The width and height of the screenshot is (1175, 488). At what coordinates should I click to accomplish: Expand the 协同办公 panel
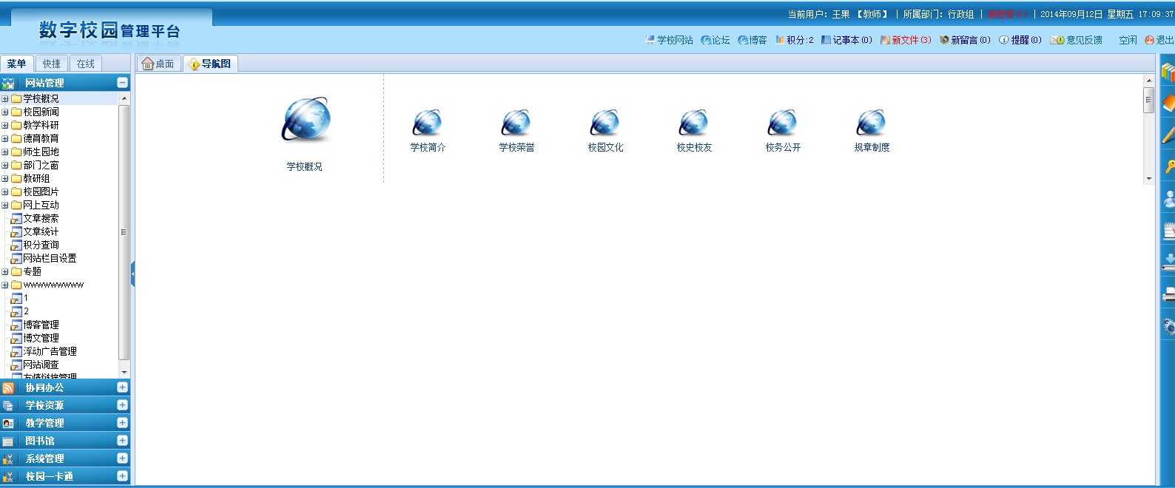[122, 387]
